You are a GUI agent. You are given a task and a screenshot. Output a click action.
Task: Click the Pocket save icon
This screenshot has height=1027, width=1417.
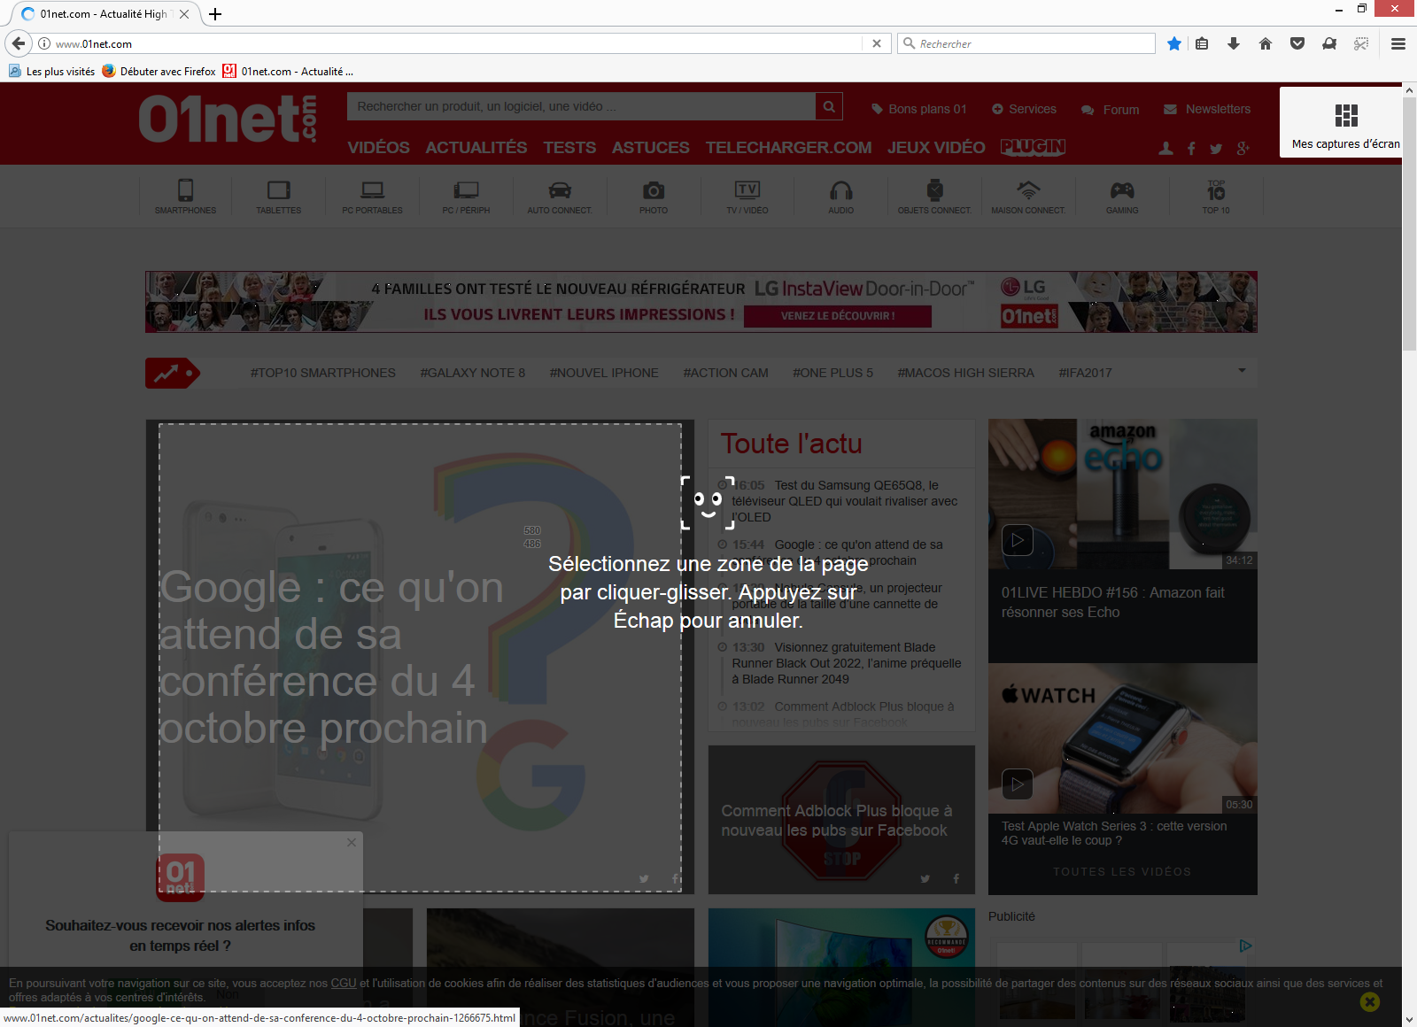(x=1297, y=43)
